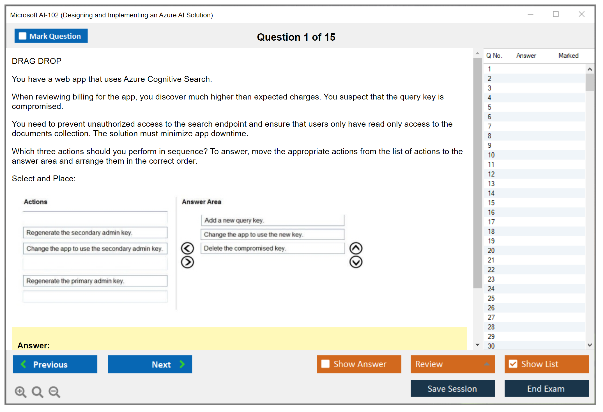
Task: Click the move-down circular arrow icon
Action: click(356, 262)
